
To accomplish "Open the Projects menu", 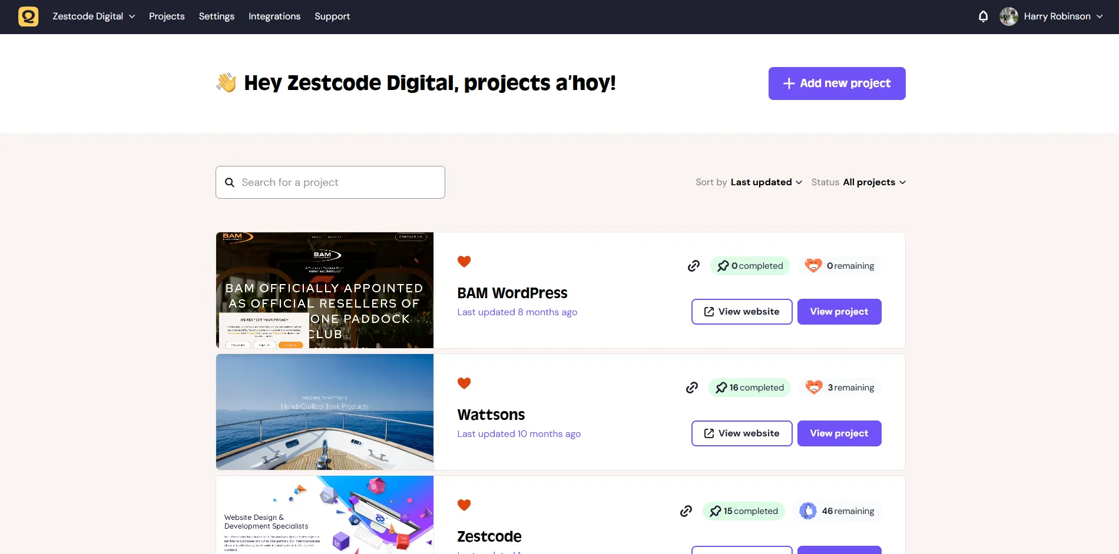I will click(x=167, y=16).
